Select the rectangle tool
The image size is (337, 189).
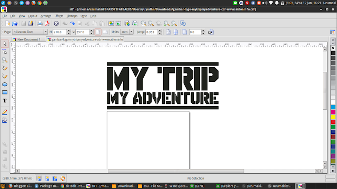(5, 92)
